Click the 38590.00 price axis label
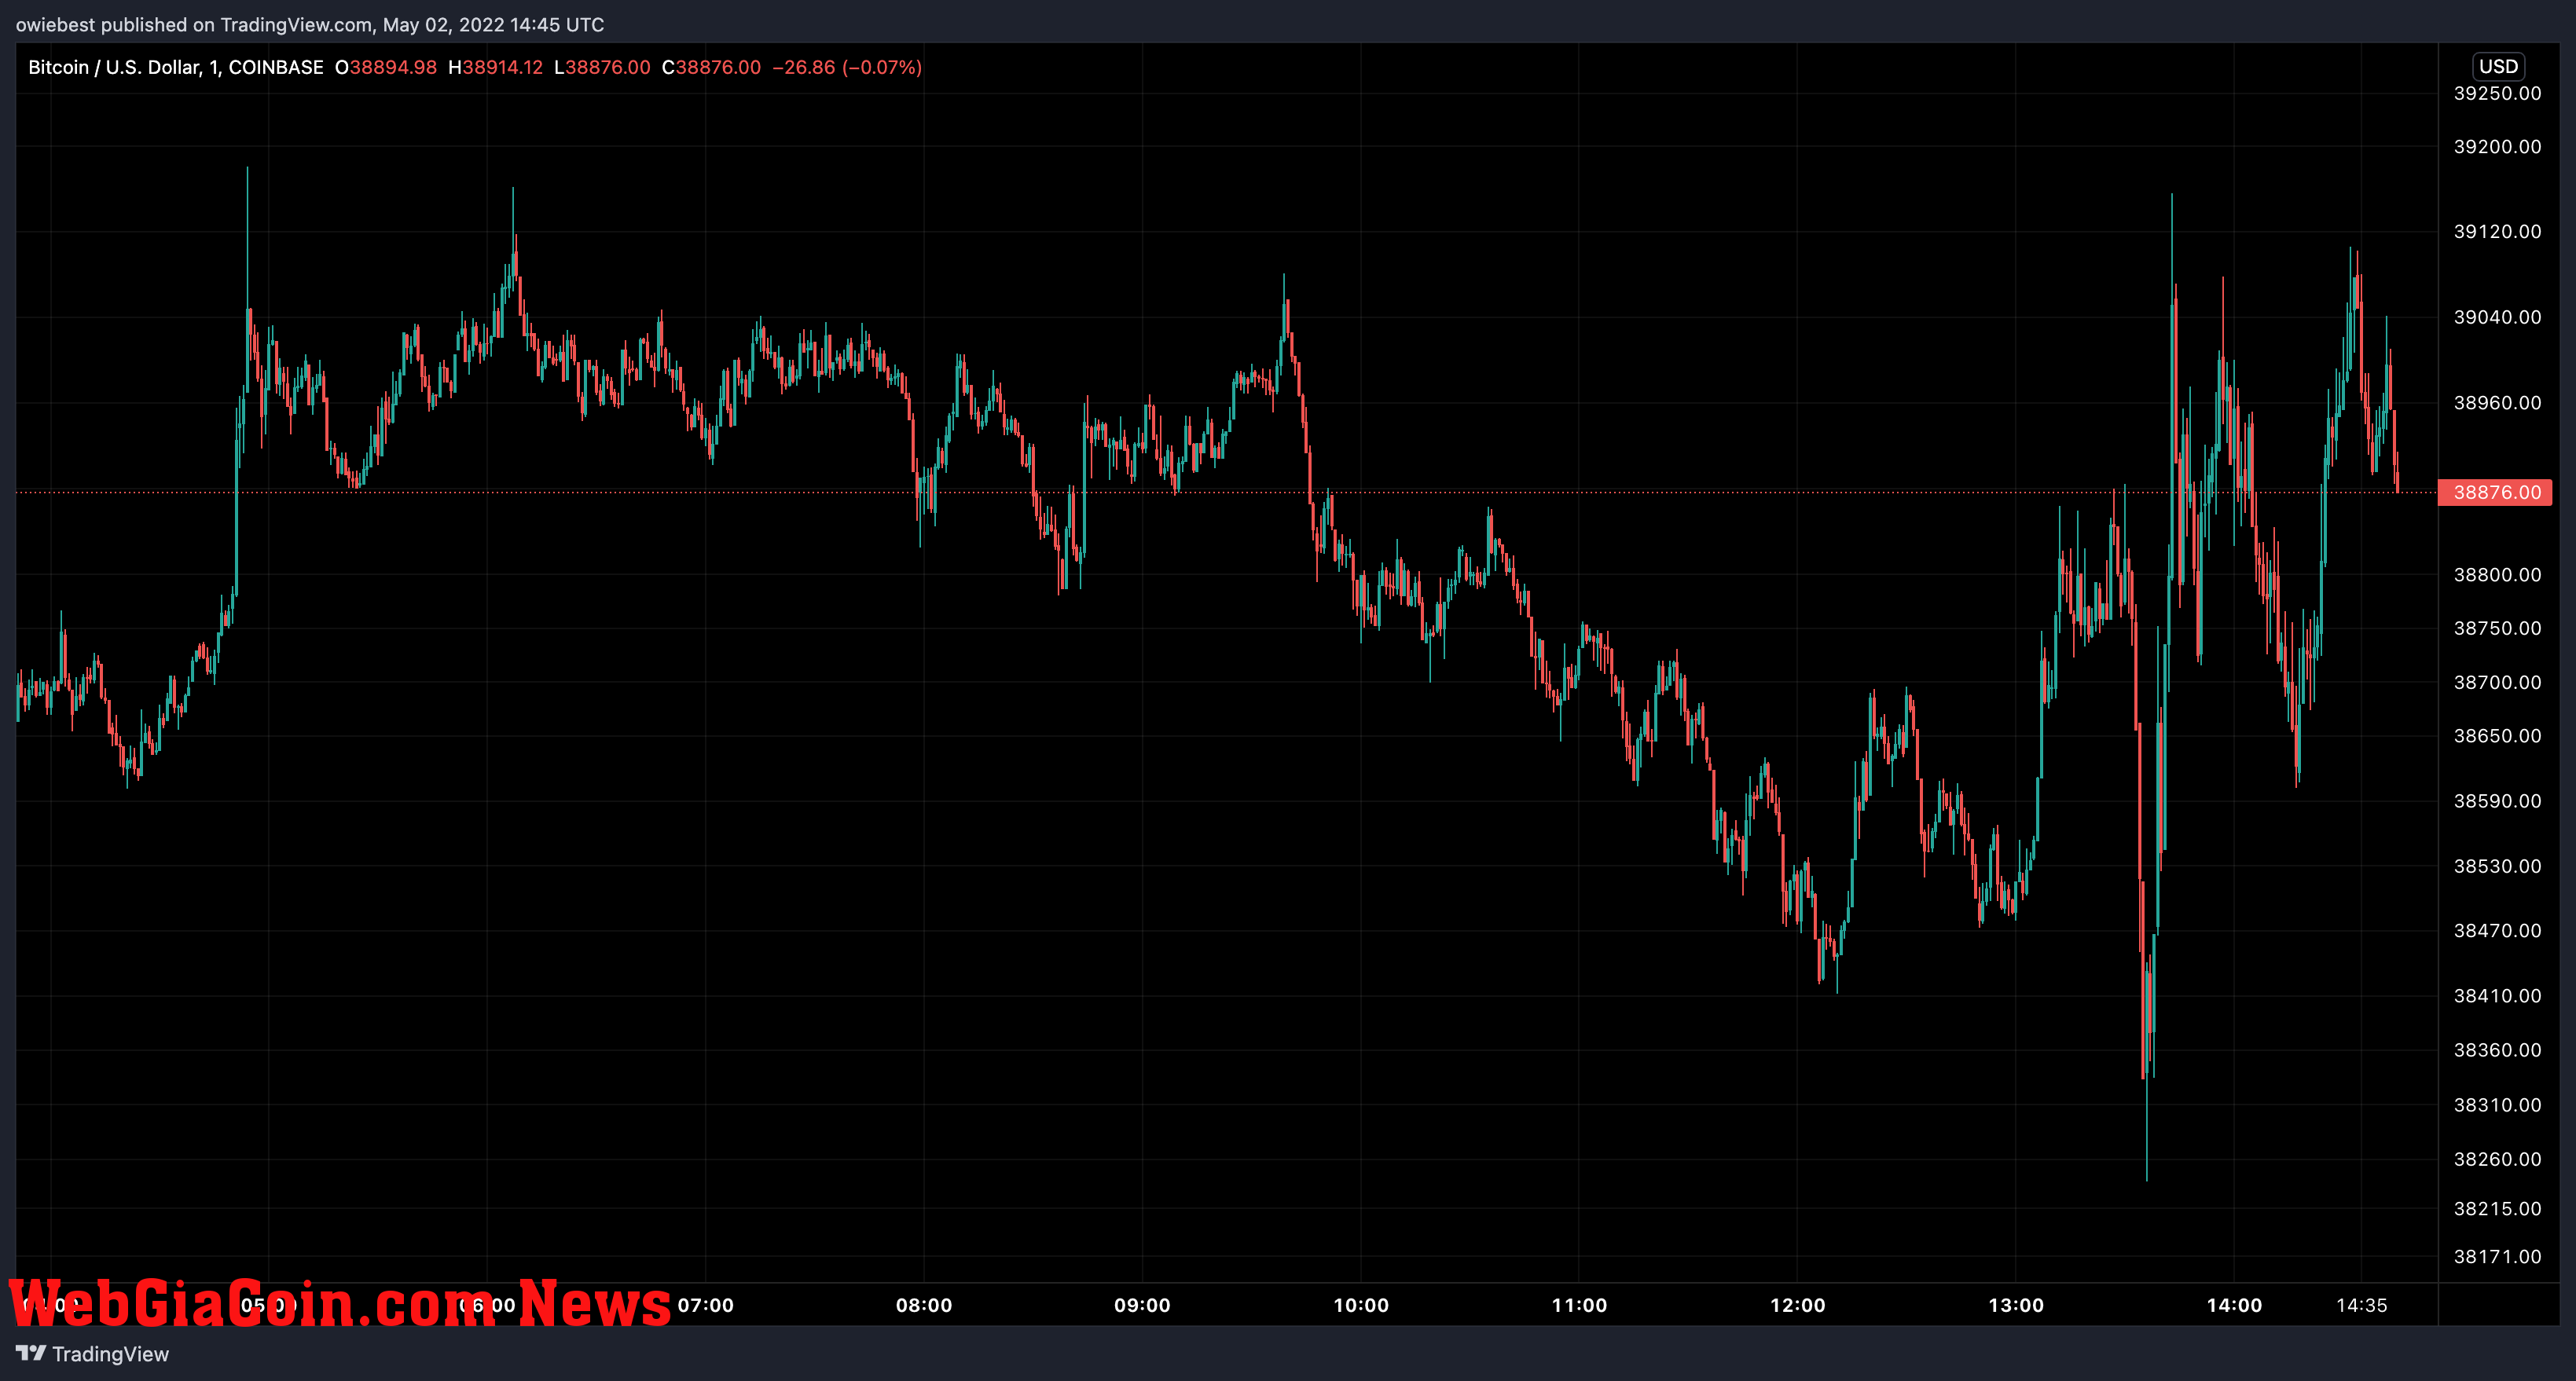 2497,800
